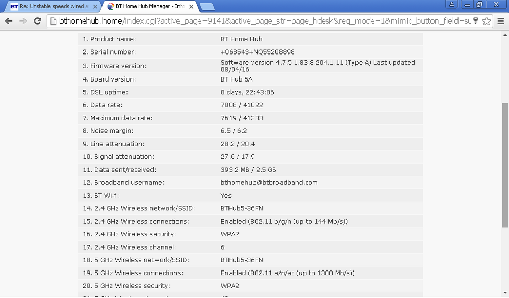509x298 pixels.
Task: Click the board version value 'BT Hub 5A'
Action: pyautogui.click(x=236, y=79)
